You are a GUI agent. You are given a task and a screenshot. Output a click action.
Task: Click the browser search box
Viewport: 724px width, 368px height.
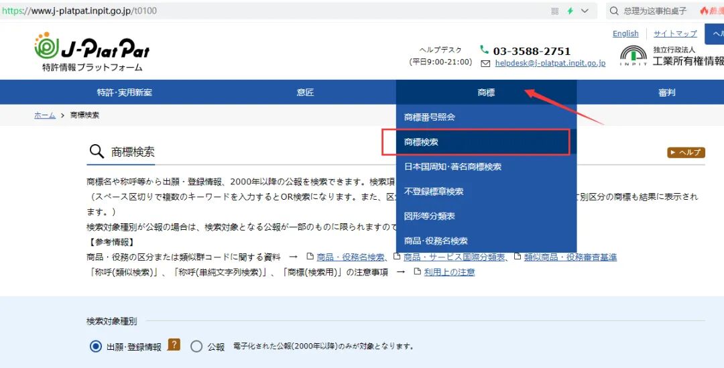tap(665, 11)
